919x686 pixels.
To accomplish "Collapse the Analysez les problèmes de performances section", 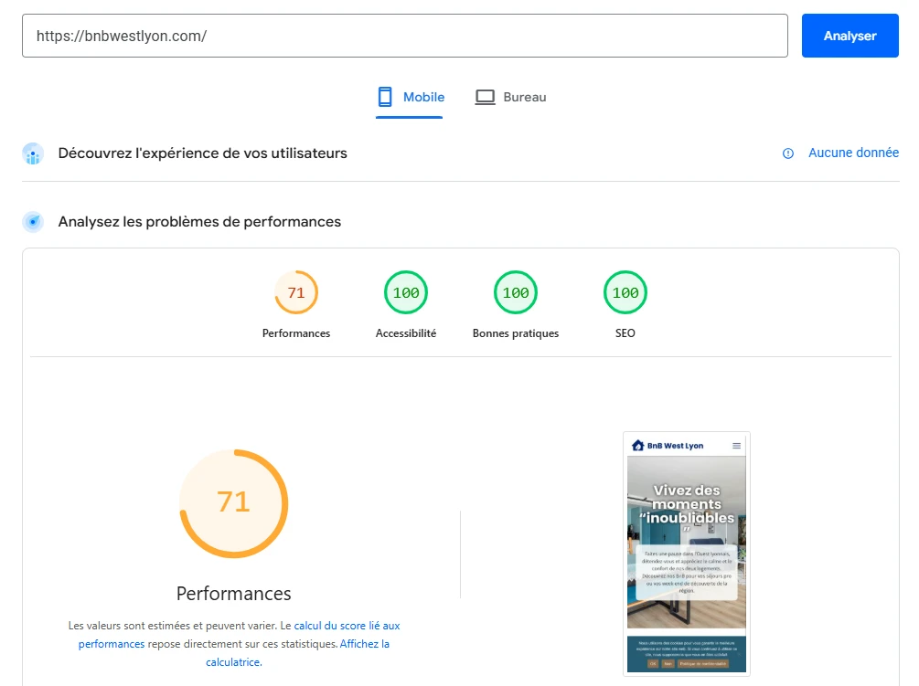I will coord(198,221).
